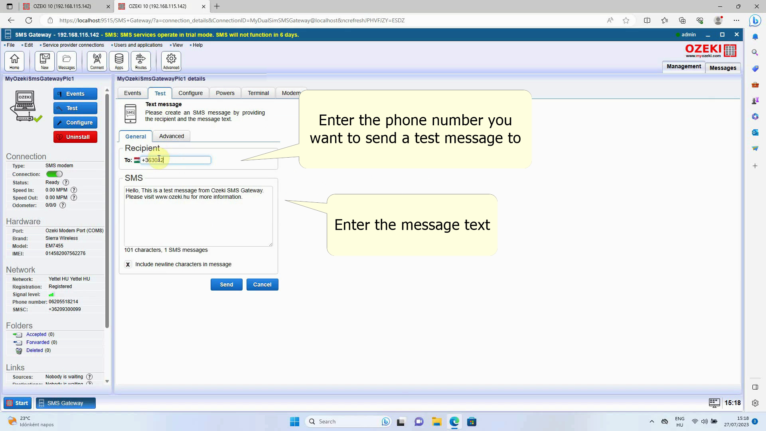Click the SMS phone icon in Text message
Image resolution: width=766 pixels, height=431 pixels.
coord(130,114)
